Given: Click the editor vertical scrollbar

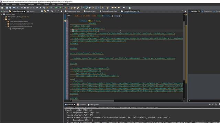Looking at the screenshot, I should (x=184, y=56).
